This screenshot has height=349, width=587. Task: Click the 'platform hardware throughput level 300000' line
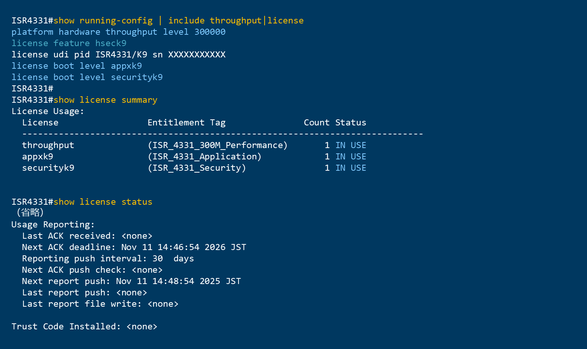(118, 32)
